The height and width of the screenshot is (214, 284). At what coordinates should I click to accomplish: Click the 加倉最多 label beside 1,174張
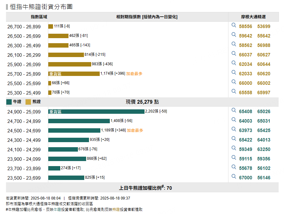pos(134,74)
